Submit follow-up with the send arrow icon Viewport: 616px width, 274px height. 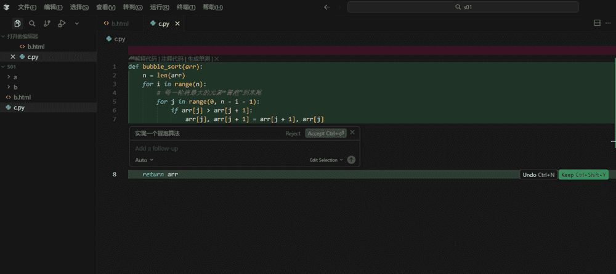click(x=351, y=160)
